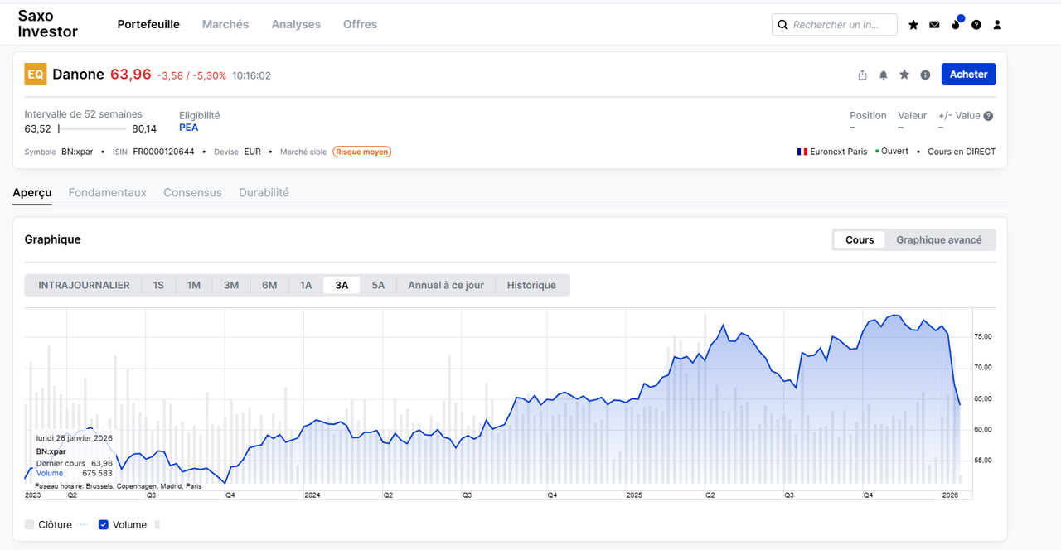Click the Rechercher un instrument search field
This screenshot has width=1061, height=550.
point(835,25)
